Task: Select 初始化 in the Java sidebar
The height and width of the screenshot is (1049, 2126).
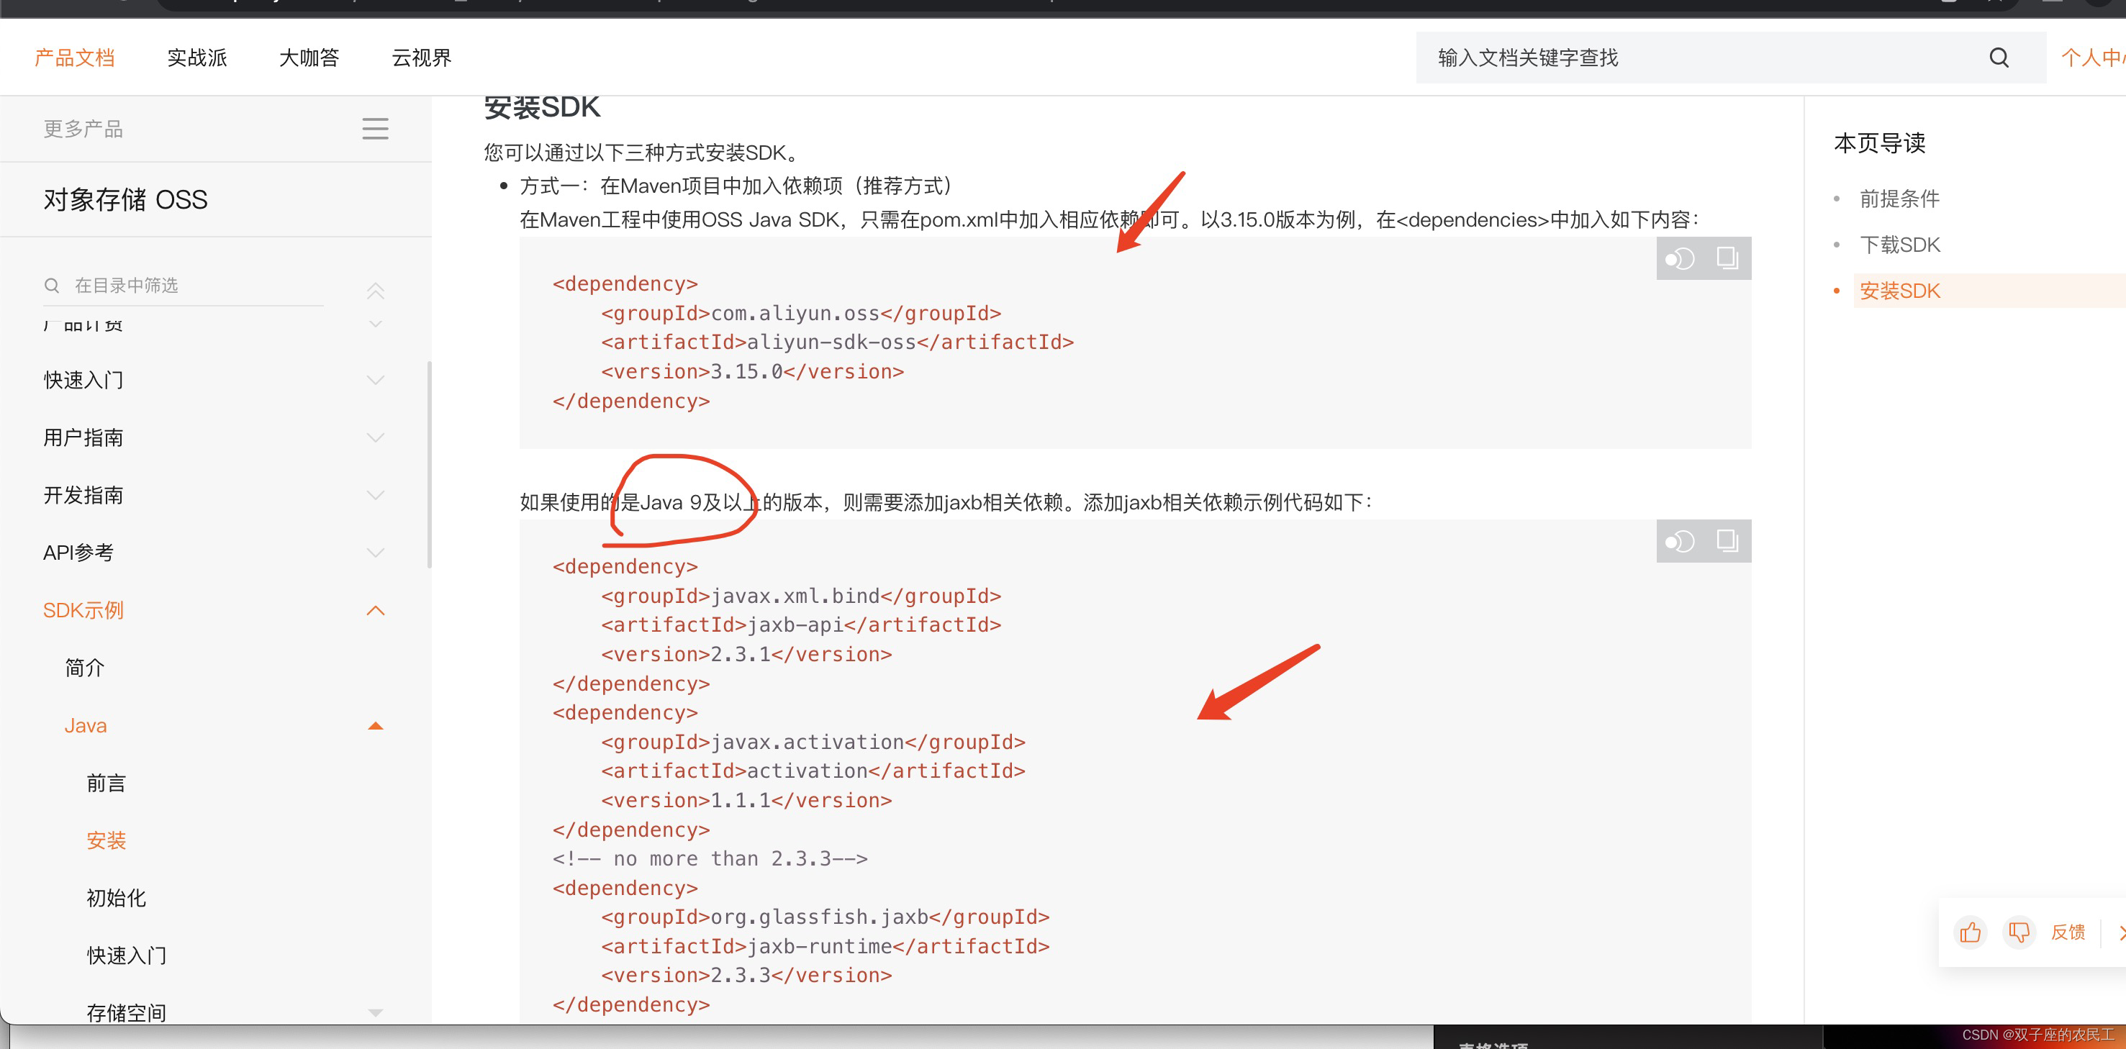Action: [116, 898]
